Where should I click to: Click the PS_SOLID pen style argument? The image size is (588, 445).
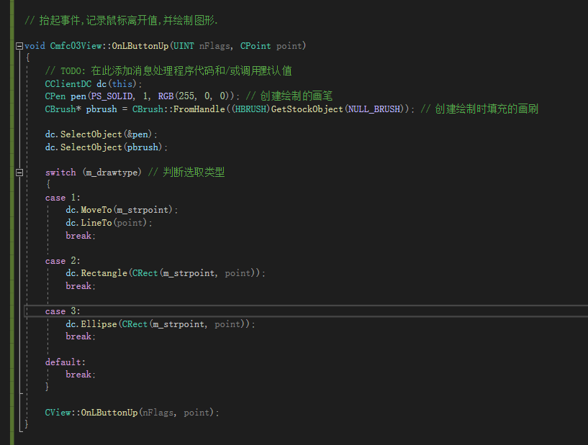pyautogui.click(x=112, y=96)
